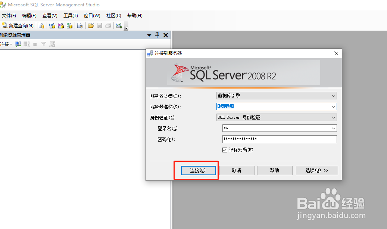Open the 帮助(H) menu
The width and height of the screenshot is (387, 229).
pyautogui.click(x=135, y=16)
